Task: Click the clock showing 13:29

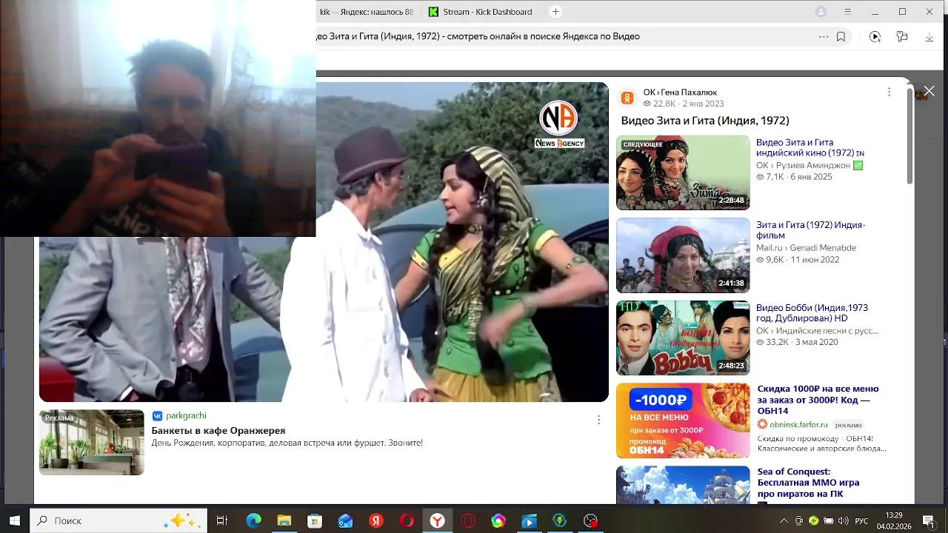Action: pyautogui.click(x=894, y=515)
